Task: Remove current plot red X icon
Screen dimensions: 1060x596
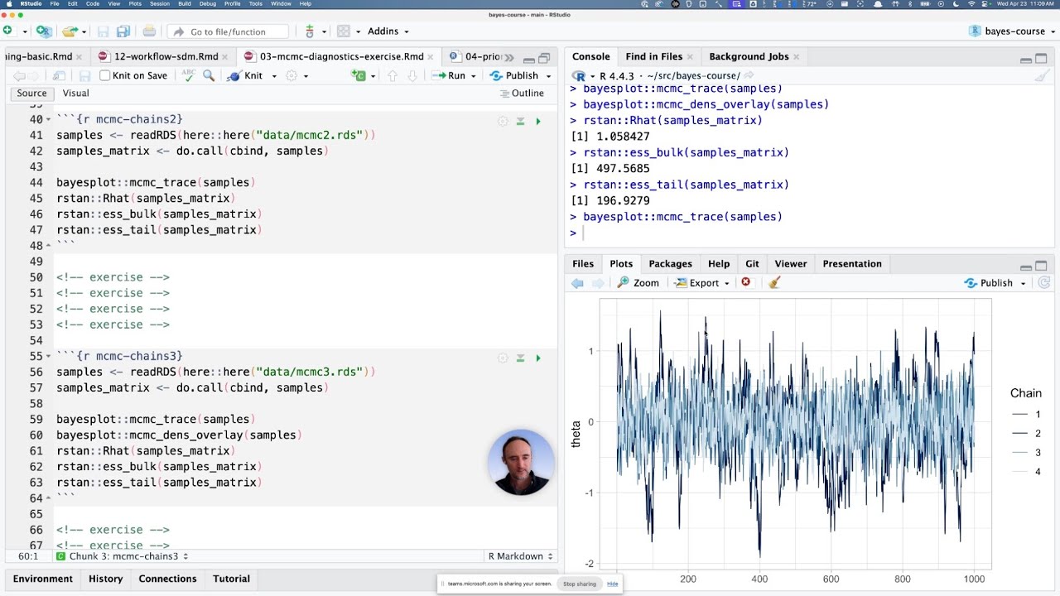Action: pyautogui.click(x=745, y=282)
